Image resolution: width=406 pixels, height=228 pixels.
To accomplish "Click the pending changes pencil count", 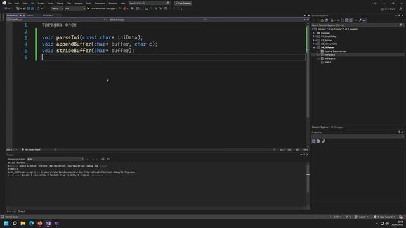I will (348, 217).
